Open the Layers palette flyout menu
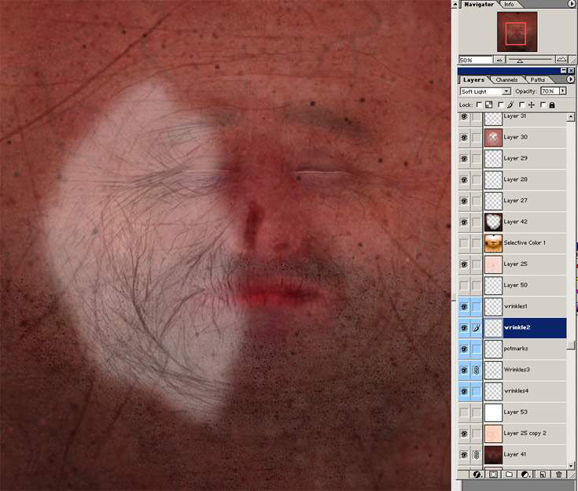 pos(570,79)
